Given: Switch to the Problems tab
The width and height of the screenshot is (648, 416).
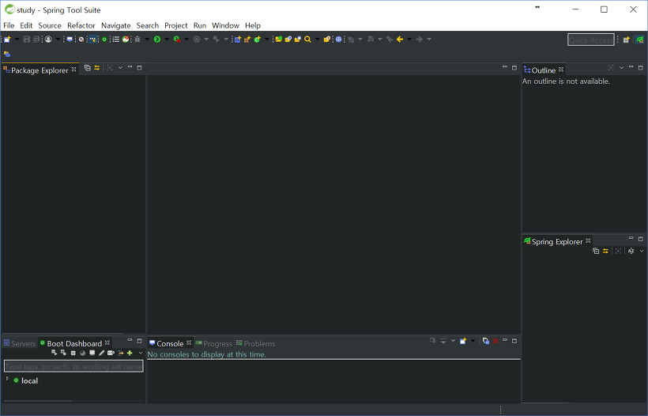Looking at the screenshot, I should (255, 343).
